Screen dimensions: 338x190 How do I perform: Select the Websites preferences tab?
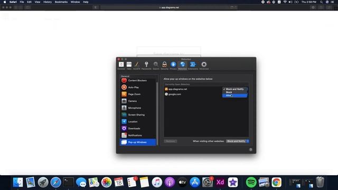pyautogui.click(x=182, y=65)
